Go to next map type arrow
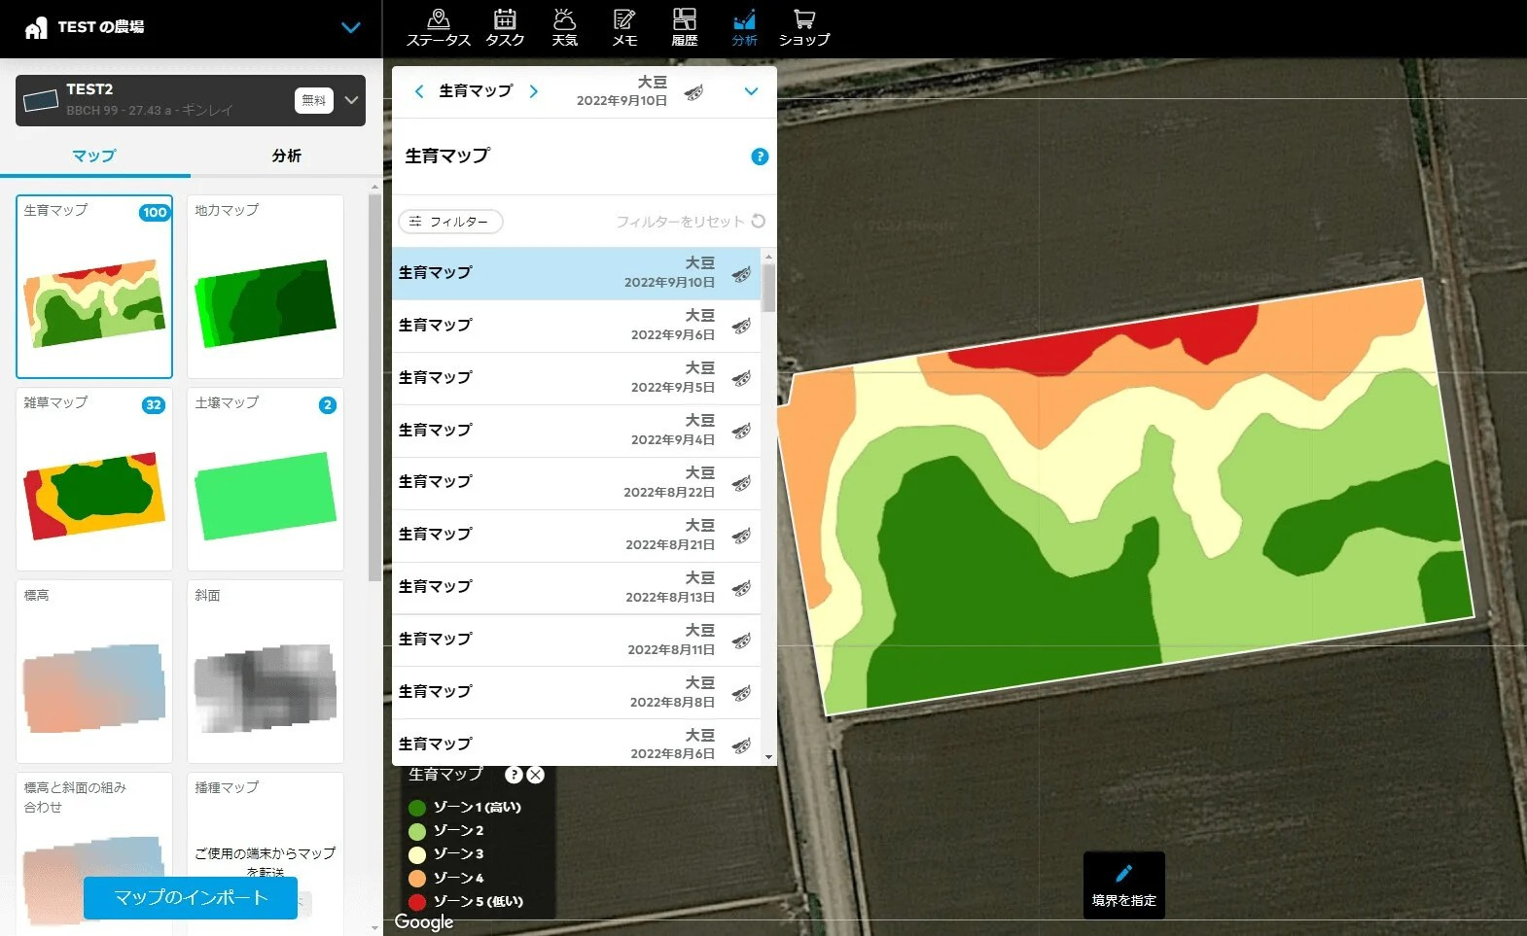 click(x=534, y=91)
